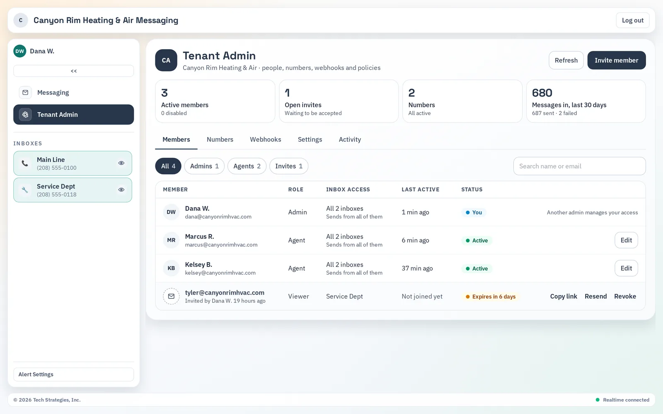Filter members by All 4
This screenshot has height=414, width=663.
coord(168,166)
